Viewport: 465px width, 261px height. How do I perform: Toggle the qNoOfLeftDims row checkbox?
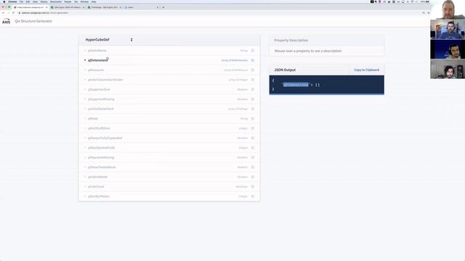click(253, 128)
